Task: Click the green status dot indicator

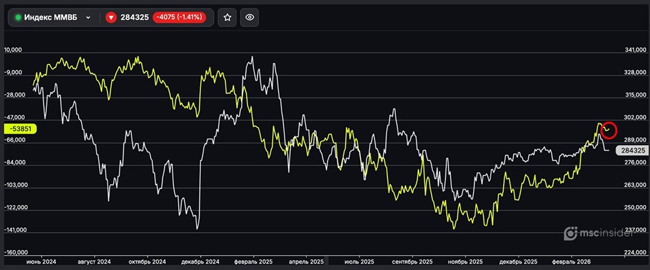Action: (x=18, y=18)
